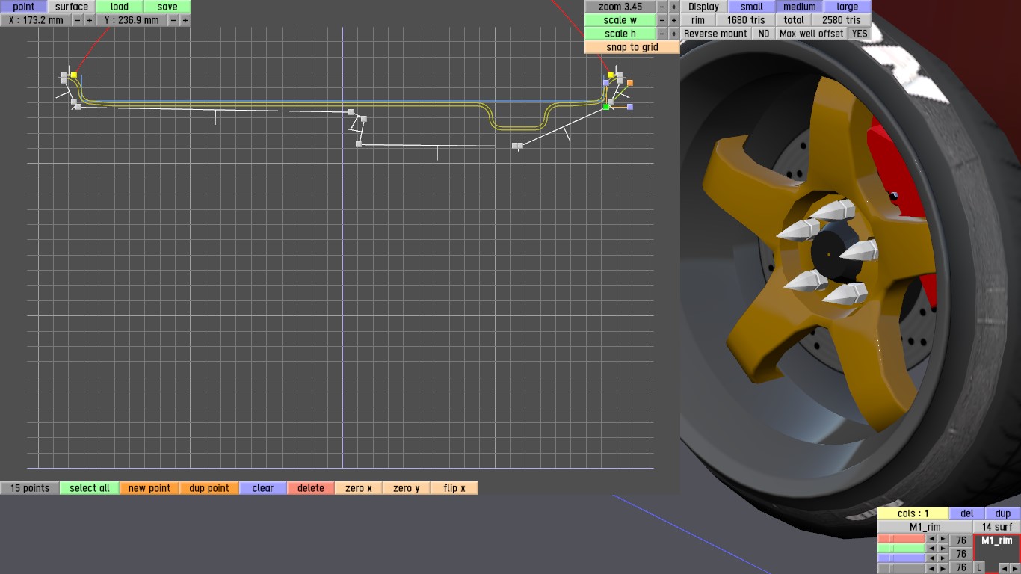Click the zoom 3.45 label

pos(620,7)
